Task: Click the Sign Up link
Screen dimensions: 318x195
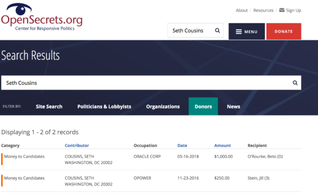Action: (x=294, y=11)
